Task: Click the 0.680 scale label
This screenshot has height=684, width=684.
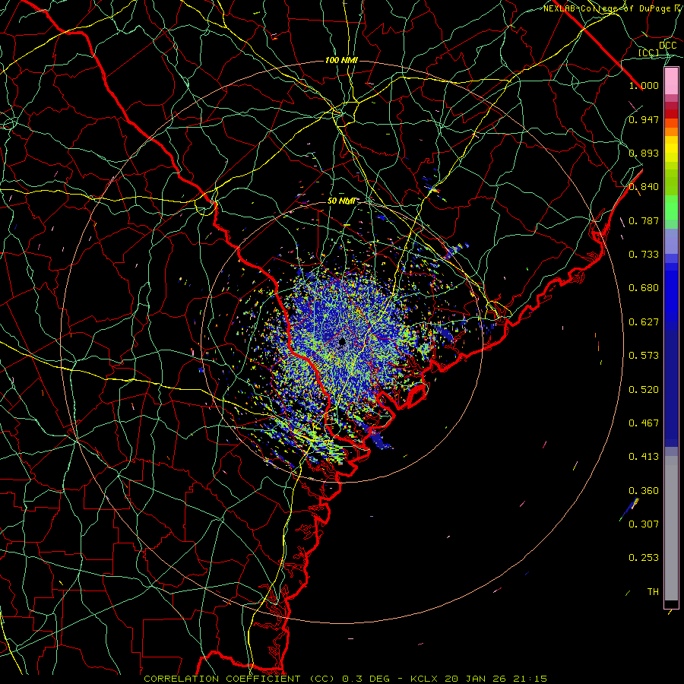Action: (644, 288)
